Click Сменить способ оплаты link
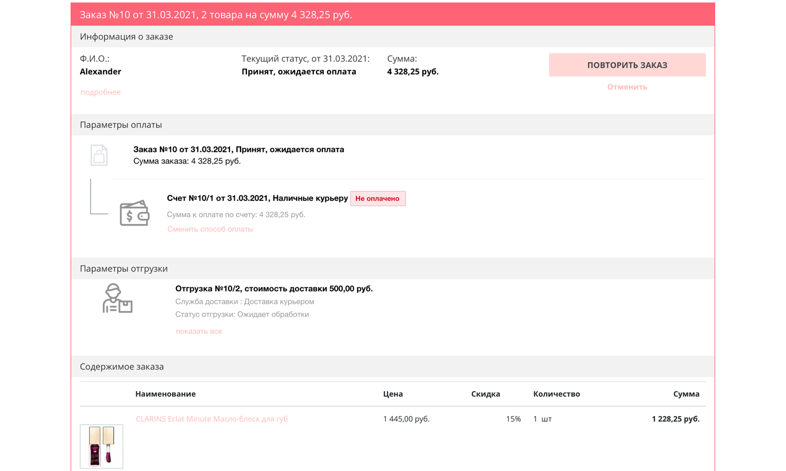 tap(210, 229)
